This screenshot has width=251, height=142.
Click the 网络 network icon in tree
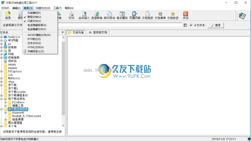6,54
